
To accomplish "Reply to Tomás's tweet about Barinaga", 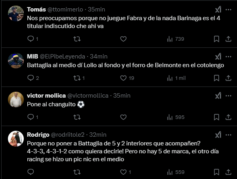I will pos(32,39).
